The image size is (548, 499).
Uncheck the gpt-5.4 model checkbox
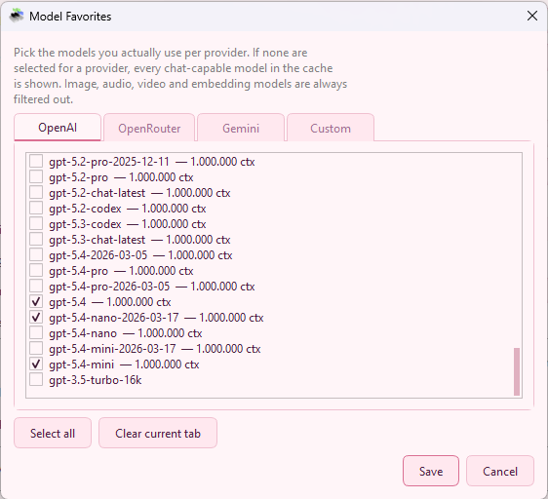coord(36,301)
